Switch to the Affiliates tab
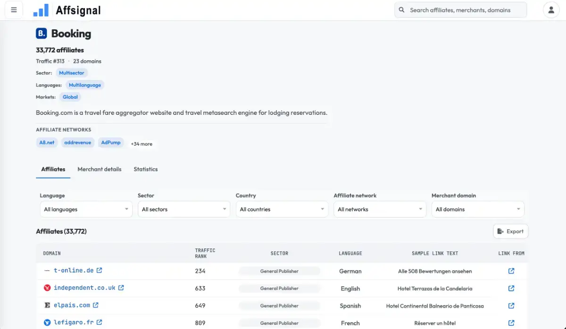 [x=53, y=169]
